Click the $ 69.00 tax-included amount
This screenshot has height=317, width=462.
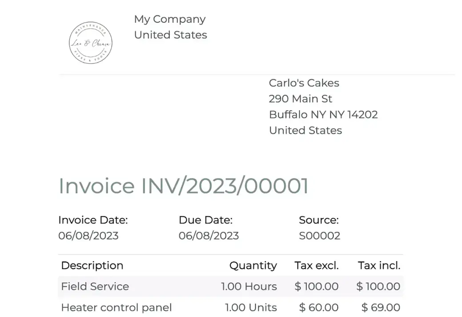(x=381, y=308)
